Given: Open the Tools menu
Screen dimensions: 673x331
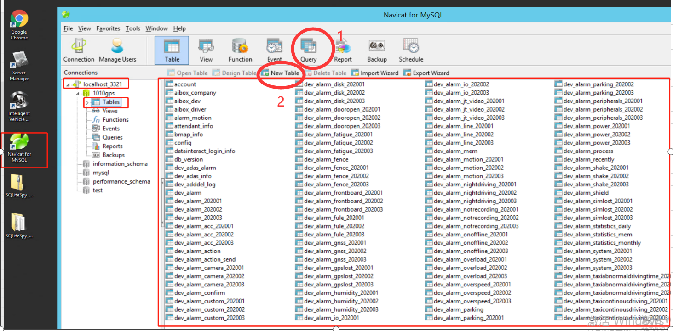Looking at the screenshot, I should click(x=133, y=28).
